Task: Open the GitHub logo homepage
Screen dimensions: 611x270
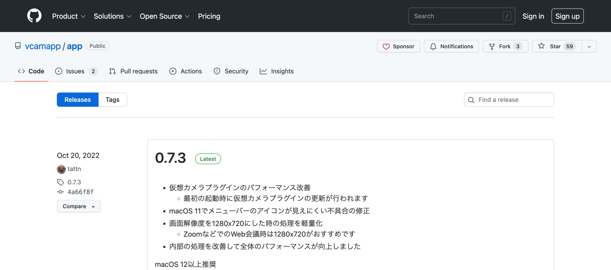Action: point(34,16)
